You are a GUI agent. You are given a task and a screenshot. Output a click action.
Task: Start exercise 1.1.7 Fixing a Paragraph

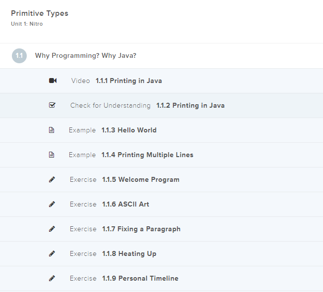[x=141, y=229]
